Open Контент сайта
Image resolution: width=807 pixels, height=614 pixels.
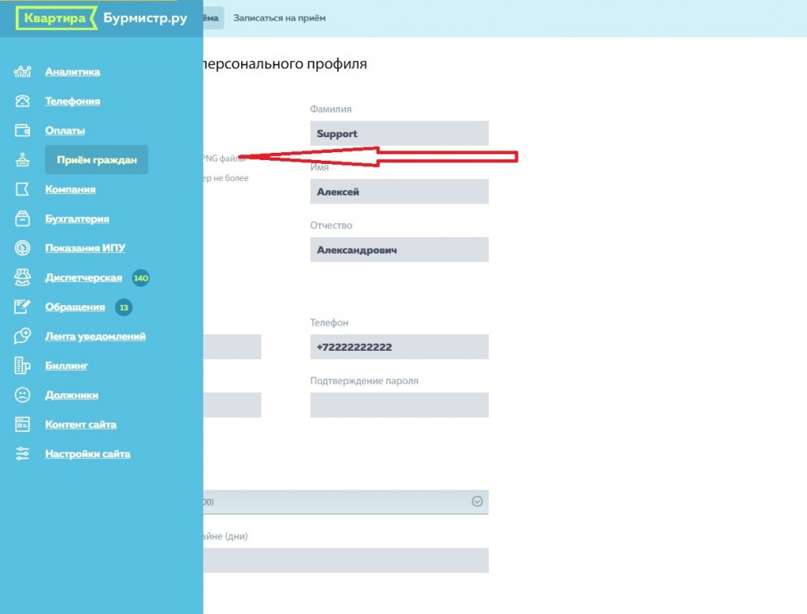pos(81,424)
